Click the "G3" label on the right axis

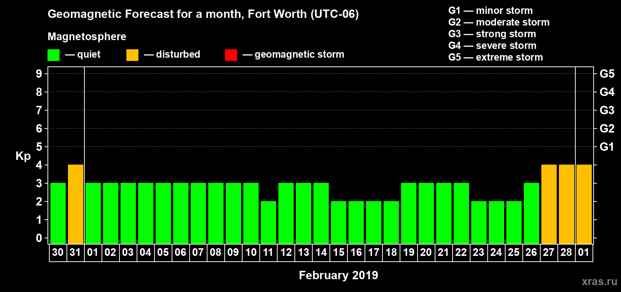pos(607,110)
